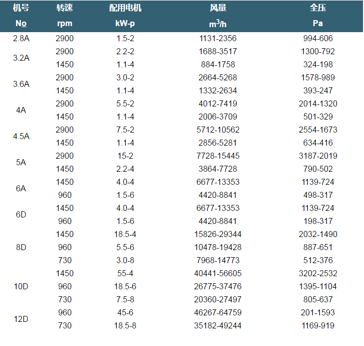Select the 45-6 motor cell

pos(125,312)
